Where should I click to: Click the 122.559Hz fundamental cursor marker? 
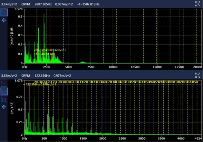[x=29, y=85]
